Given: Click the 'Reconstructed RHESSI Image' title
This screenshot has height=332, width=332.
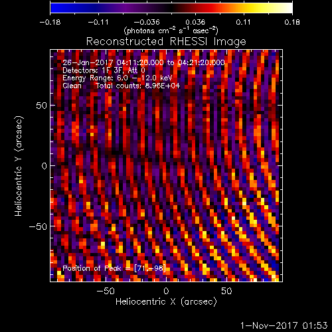Looking at the screenshot, I should [x=166, y=42].
